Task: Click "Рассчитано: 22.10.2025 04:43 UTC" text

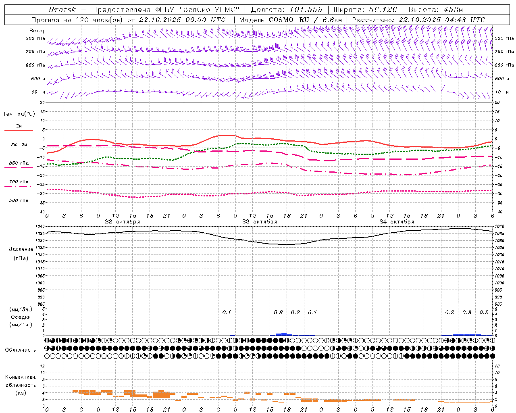Action: 418,20
